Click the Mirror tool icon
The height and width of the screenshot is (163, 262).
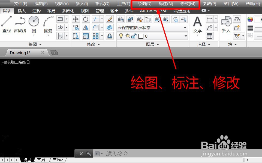click(x=86, y=27)
